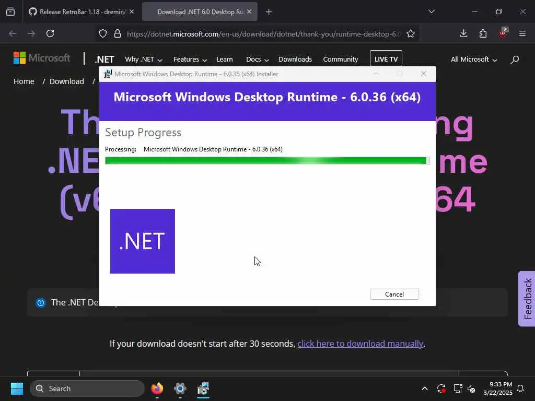Click the taskbar Search box

pos(87,388)
